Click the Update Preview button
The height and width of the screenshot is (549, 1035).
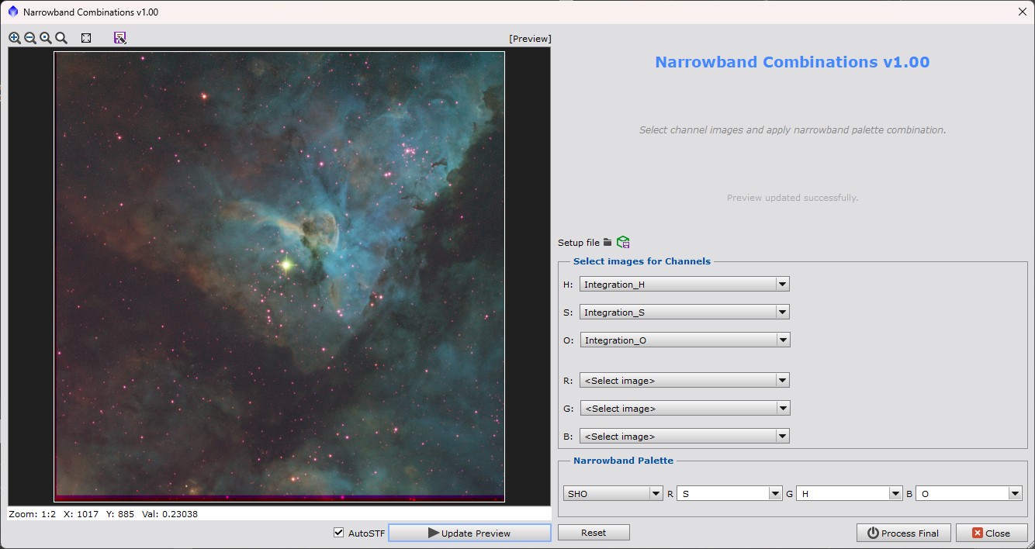click(469, 533)
